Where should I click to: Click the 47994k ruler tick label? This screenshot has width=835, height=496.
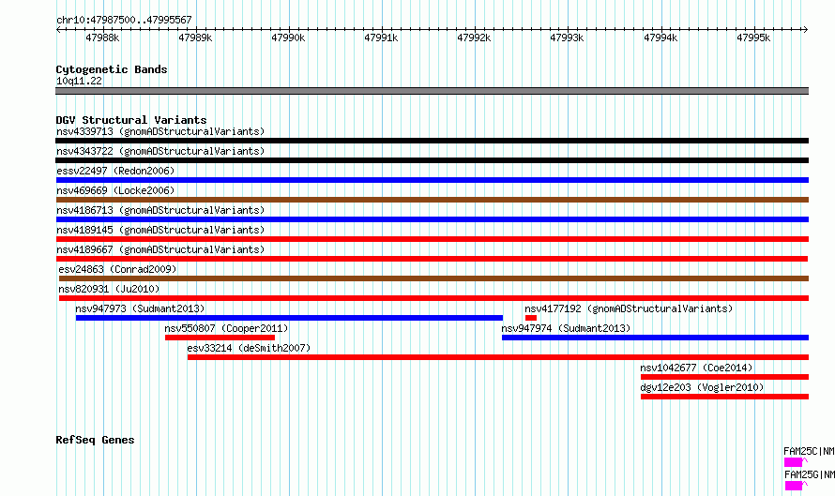point(660,38)
